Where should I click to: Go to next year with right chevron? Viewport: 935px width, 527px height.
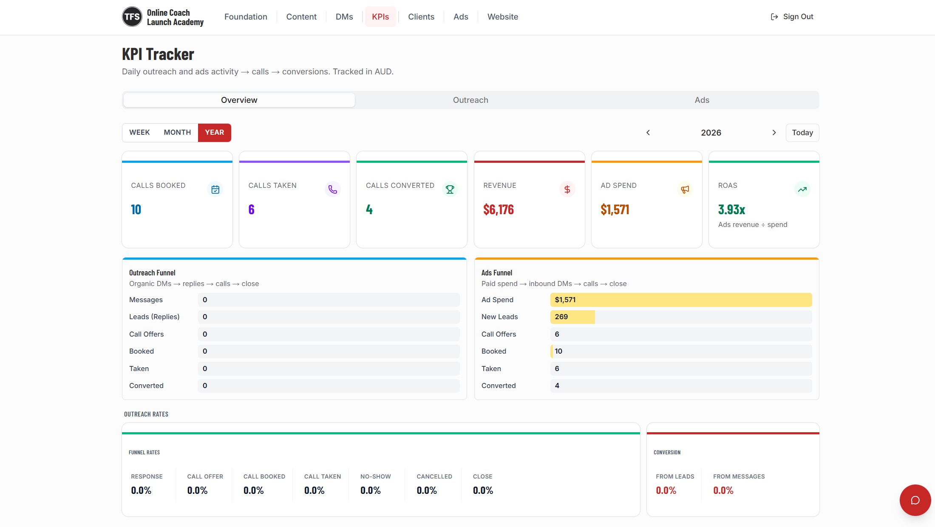(x=774, y=133)
